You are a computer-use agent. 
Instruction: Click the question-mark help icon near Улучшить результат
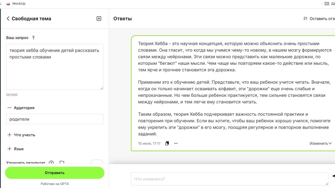coord(51,163)
